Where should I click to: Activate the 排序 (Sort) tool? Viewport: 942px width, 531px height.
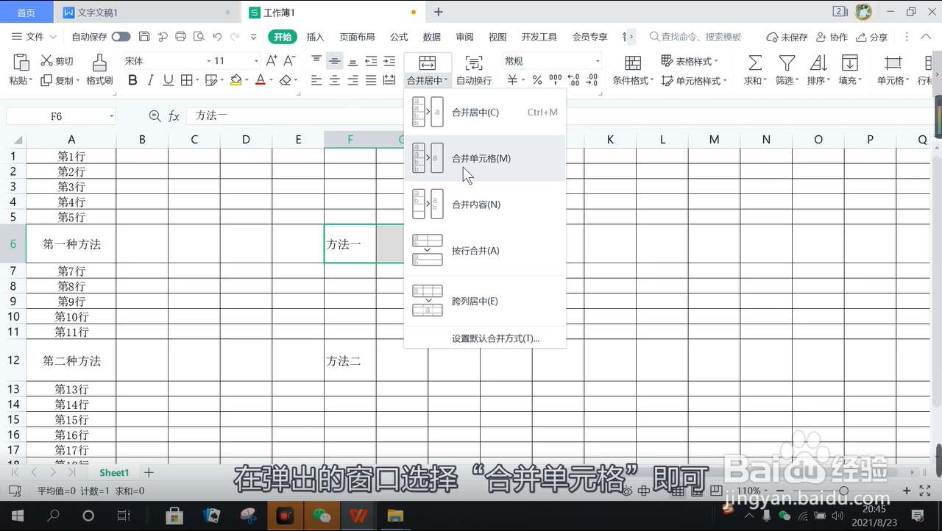[x=818, y=69]
